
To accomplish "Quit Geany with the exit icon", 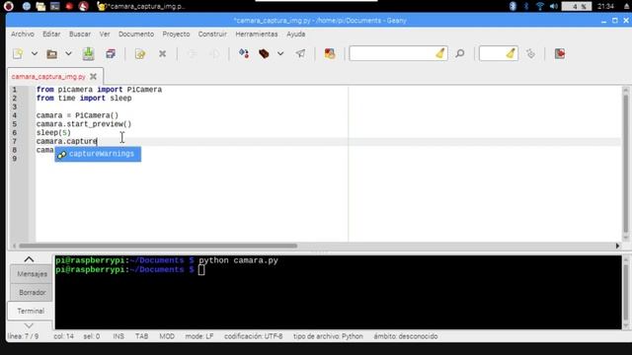I will pyautogui.click(x=560, y=53).
